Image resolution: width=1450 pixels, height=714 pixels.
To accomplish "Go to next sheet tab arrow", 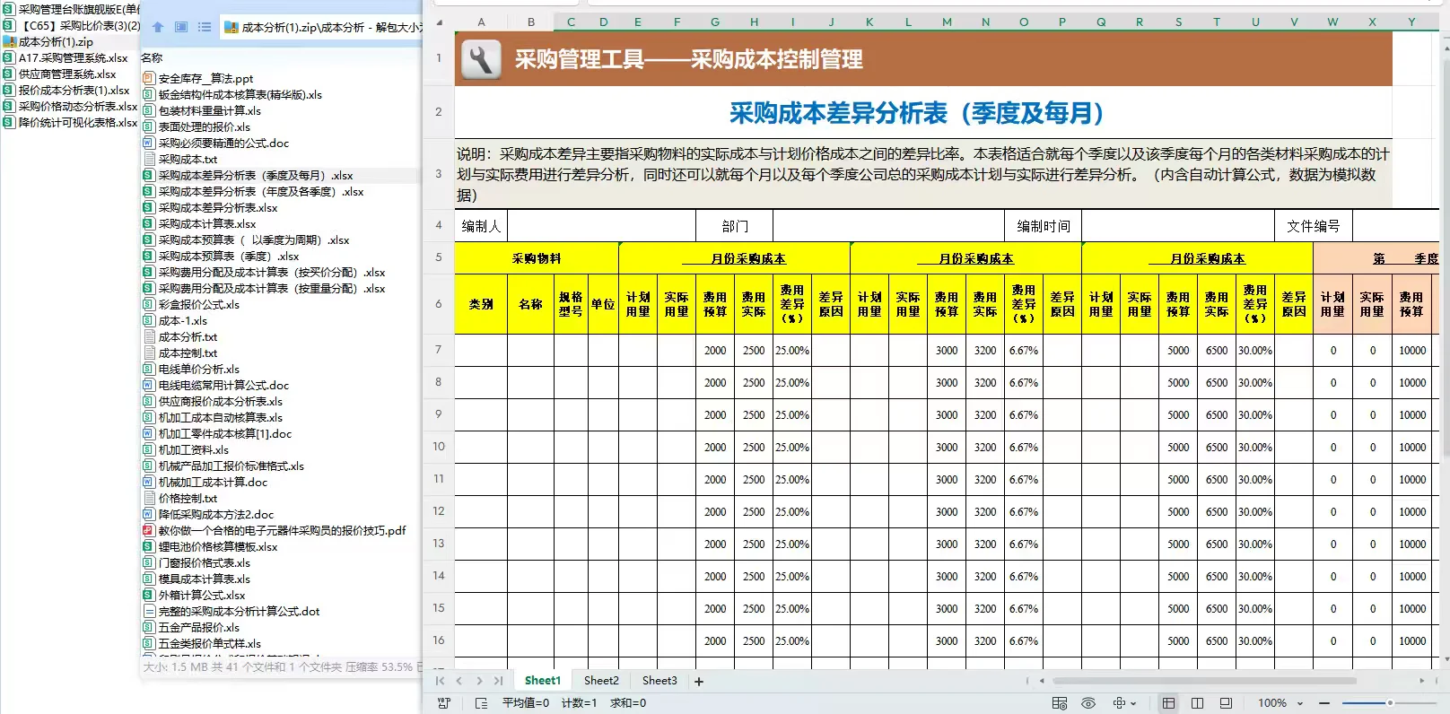I will [479, 681].
